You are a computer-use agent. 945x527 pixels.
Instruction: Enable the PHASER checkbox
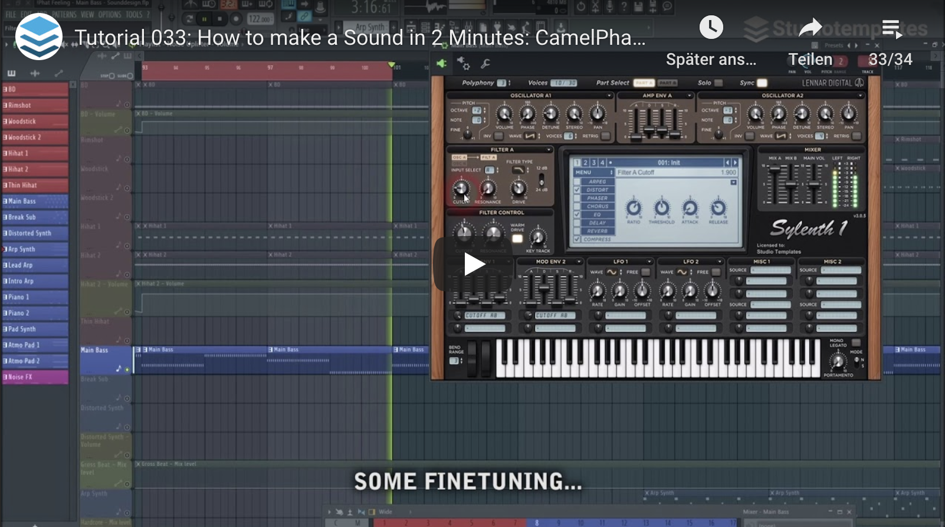pyautogui.click(x=577, y=198)
